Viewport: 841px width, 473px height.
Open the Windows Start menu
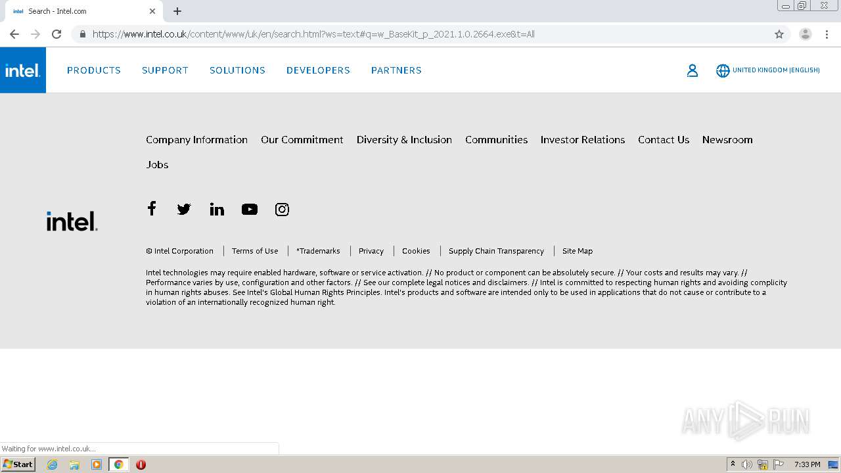[18, 464]
